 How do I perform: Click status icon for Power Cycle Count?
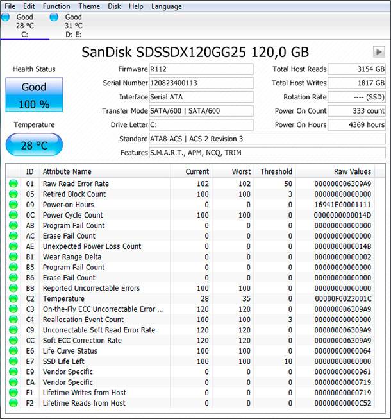click(x=13, y=215)
